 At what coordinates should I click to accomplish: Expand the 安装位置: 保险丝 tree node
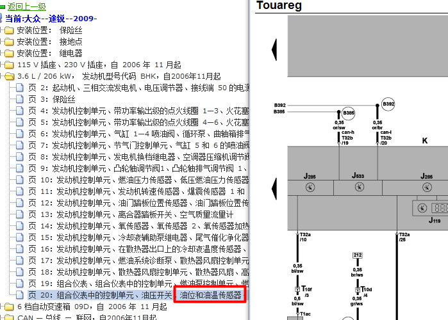(1, 30)
